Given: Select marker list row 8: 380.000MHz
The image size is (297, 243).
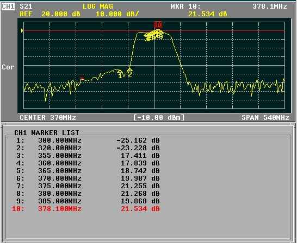Looking at the screenshot, I should click(x=88, y=194).
